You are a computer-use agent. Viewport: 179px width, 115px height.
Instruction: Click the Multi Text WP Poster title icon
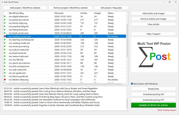coord(2,2)
